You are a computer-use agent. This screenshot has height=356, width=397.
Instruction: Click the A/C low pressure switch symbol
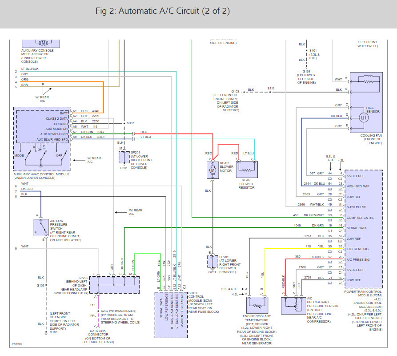[41, 228]
